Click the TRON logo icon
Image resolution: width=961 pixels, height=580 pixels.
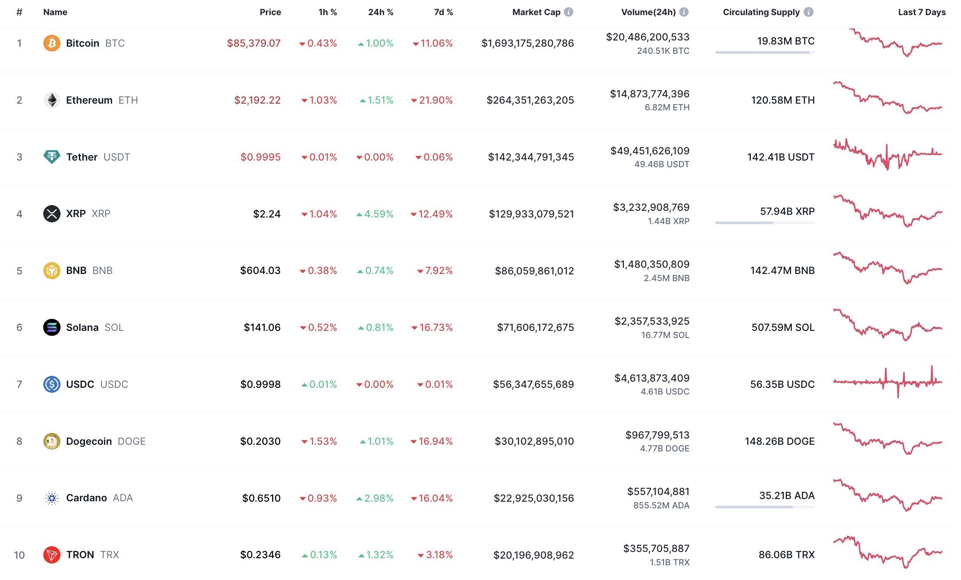[52, 555]
